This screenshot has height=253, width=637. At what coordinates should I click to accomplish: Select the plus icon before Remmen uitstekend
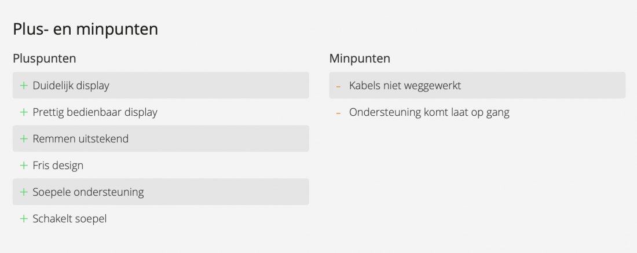click(24, 139)
